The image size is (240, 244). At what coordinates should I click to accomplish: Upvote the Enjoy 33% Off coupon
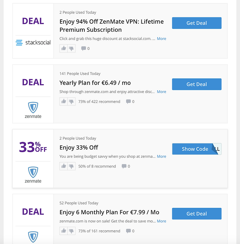pyautogui.click(x=64, y=166)
